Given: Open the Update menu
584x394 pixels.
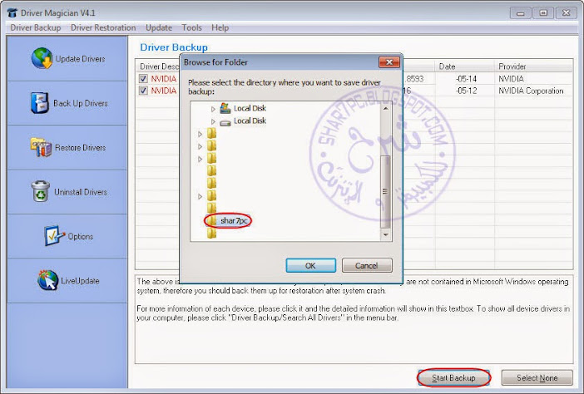Looking at the screenshot, I should pyautogui.click(x=159, y=27).
